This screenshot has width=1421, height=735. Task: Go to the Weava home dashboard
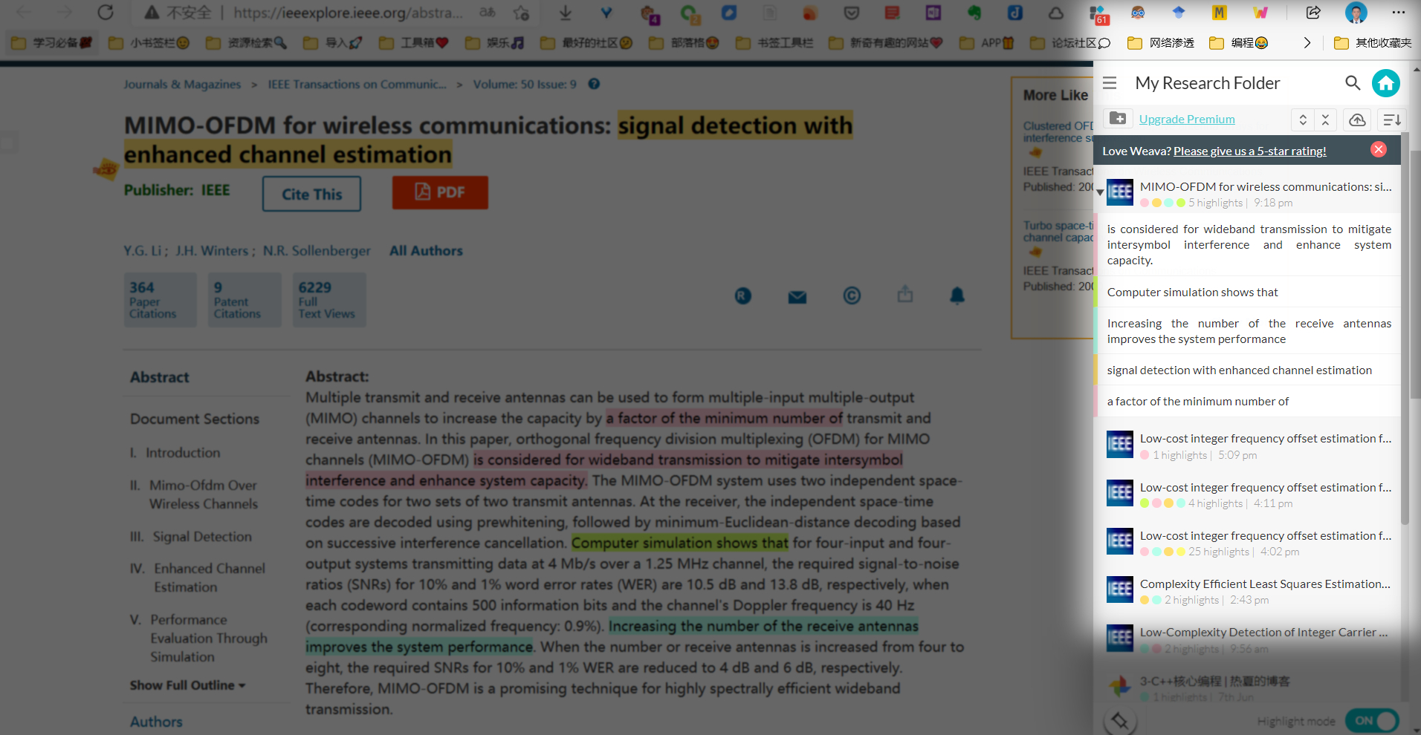click(1386, 83)
